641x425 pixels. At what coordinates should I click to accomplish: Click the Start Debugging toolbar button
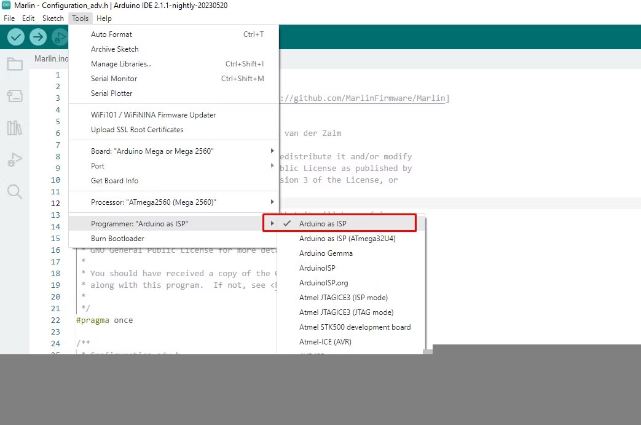[x=60, y=38]
